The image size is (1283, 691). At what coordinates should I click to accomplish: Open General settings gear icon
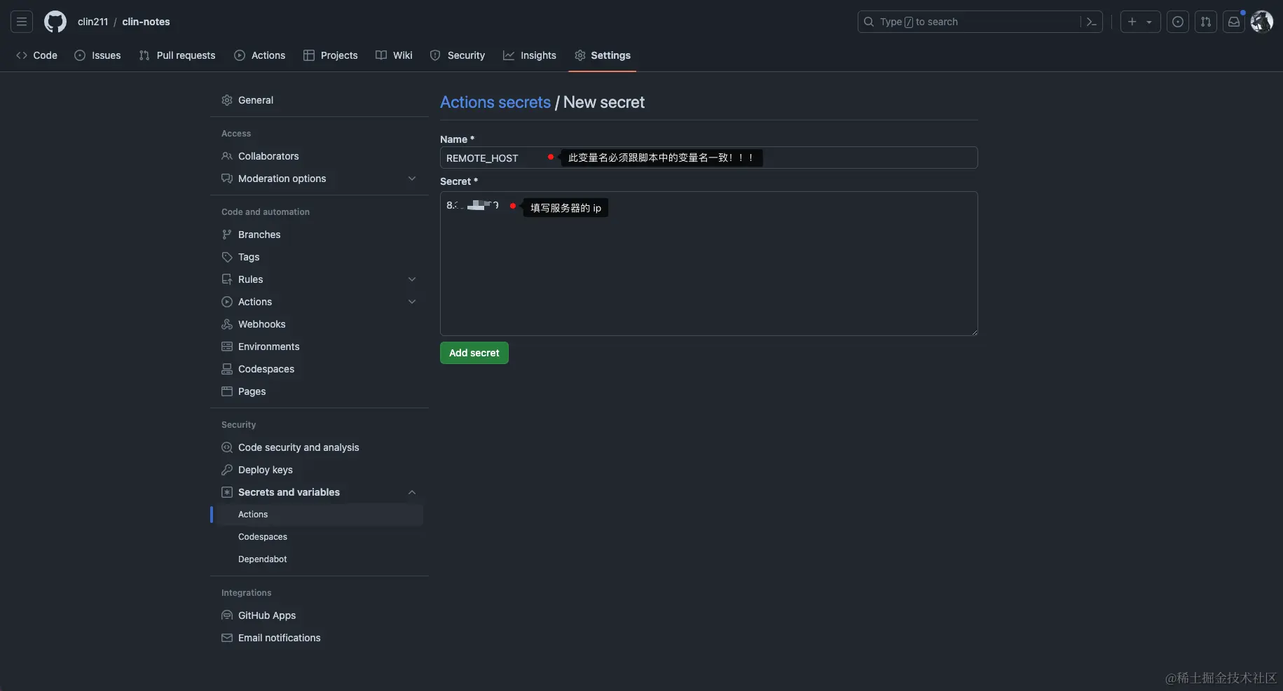pos(227,100)
